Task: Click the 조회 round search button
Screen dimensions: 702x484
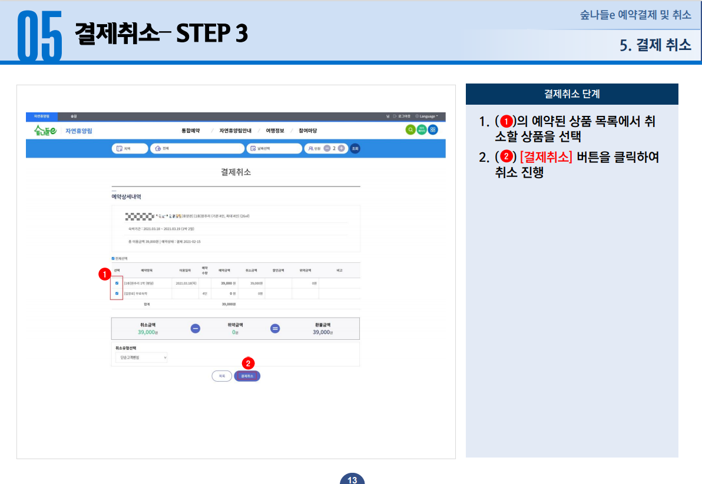Action: [x=355, y=148]
